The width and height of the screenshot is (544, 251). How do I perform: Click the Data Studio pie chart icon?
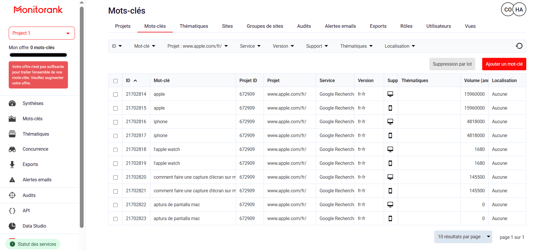[12, 226]
